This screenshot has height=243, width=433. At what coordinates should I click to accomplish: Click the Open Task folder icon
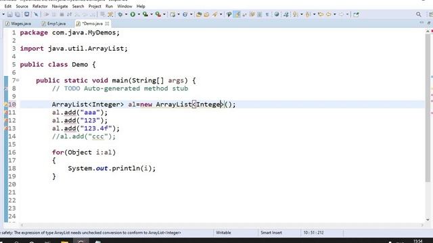[206, 14]
